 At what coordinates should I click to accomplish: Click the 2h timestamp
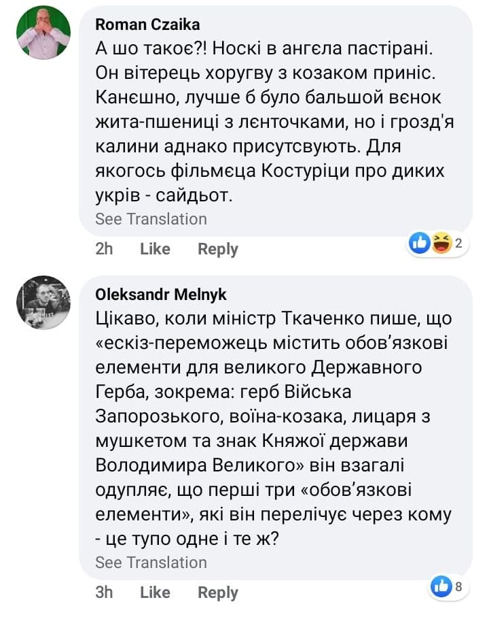(x=104, y=249)
